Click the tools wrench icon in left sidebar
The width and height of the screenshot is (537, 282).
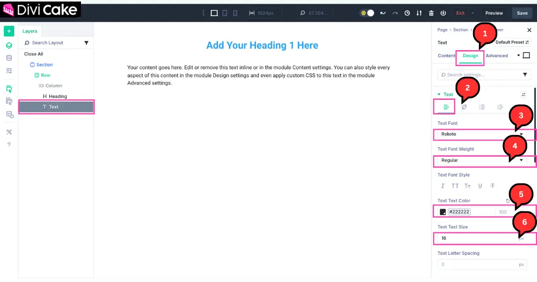coord(9,132)
